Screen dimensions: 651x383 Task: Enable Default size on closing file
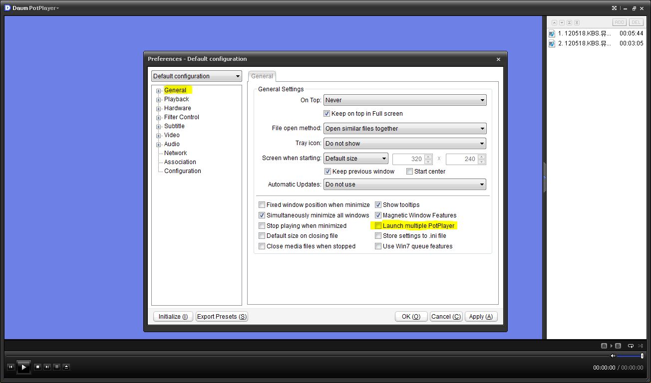point(262,236)
